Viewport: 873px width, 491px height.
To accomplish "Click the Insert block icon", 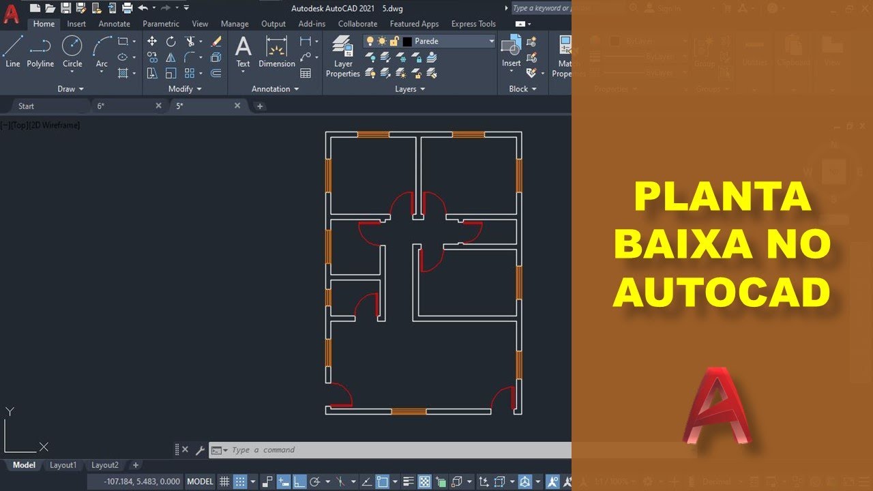I will click(x=512, y=52).
